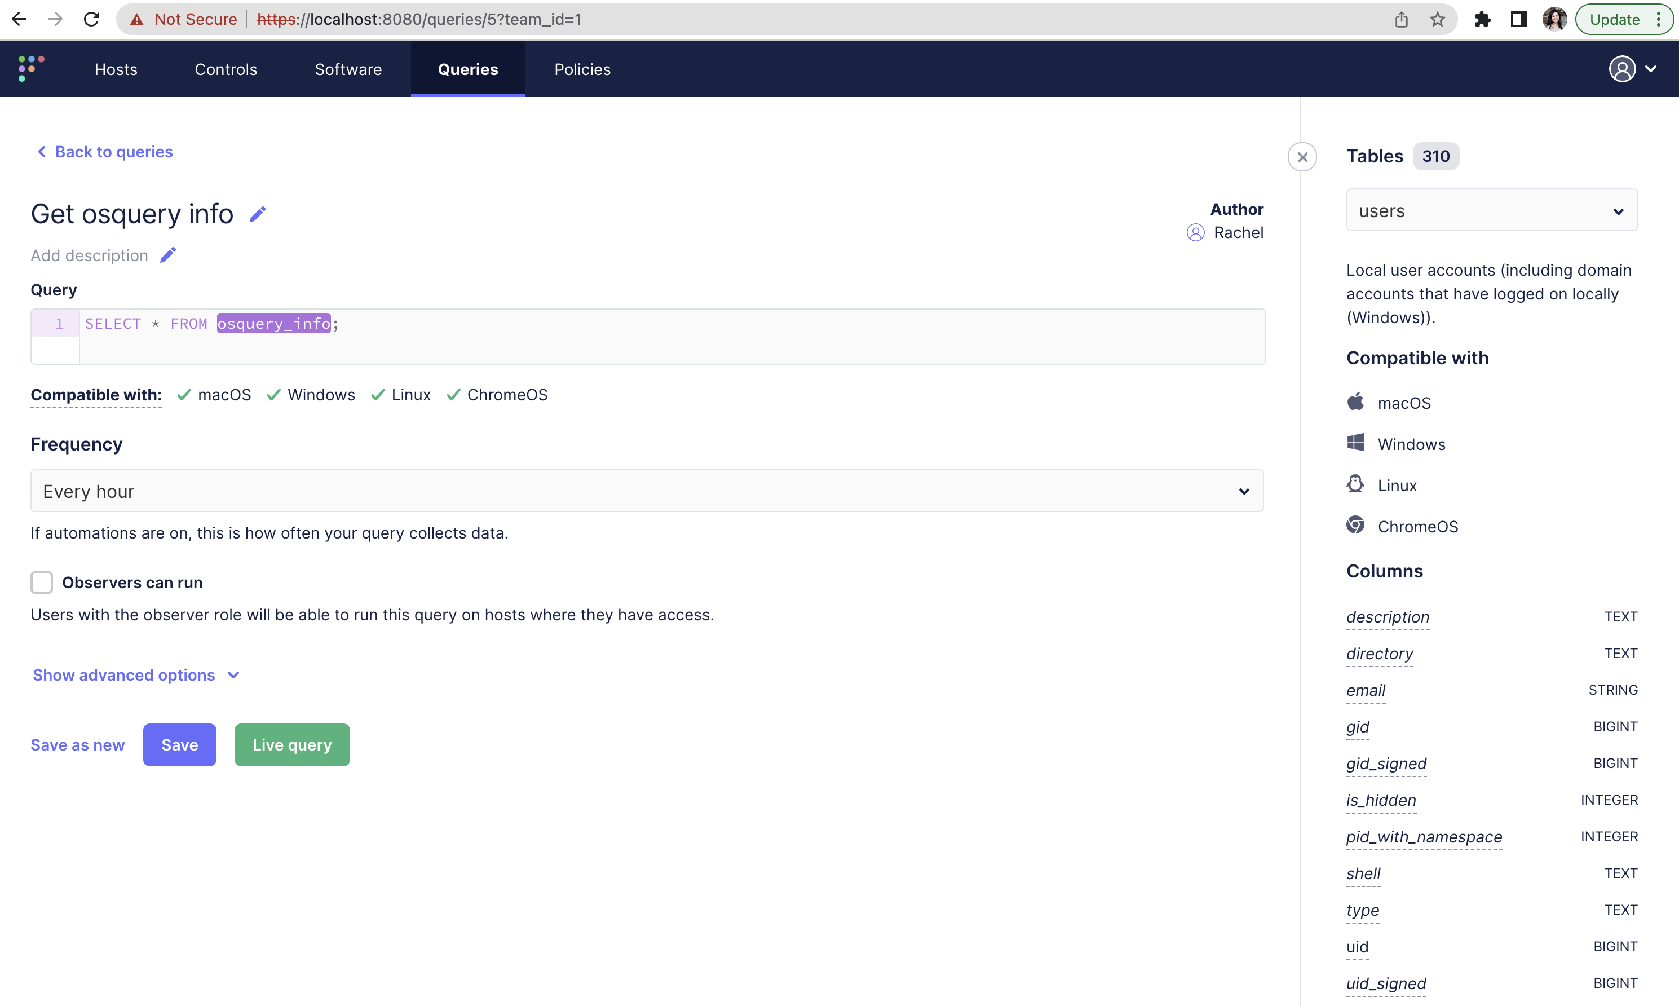The width and height of the screenshot is (1679, 1006).
Task: Select the Apple icon next to macOS
Action: [x=1356, y=401]
